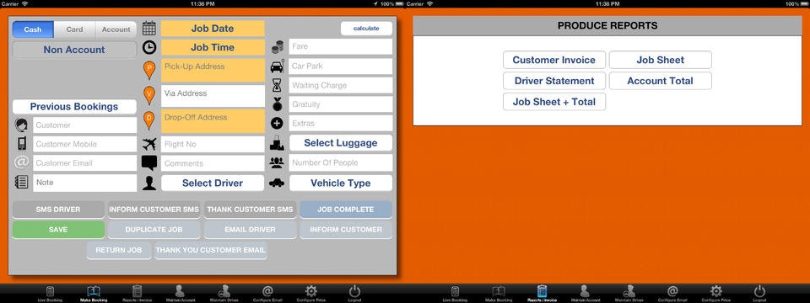Click the @ icon beside Customer Email
Viewport: 810px width, 303px height.
point(21,162)
